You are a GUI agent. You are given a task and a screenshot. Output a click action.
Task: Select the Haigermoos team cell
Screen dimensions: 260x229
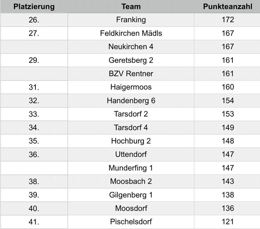pos(131,87)
